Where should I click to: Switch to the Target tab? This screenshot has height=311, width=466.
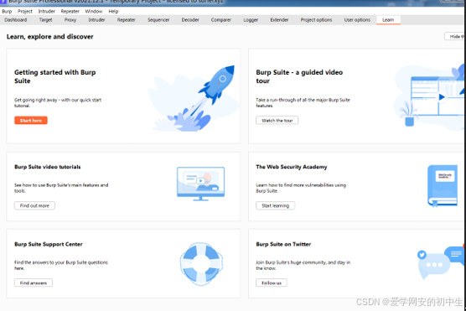point(45,20)
